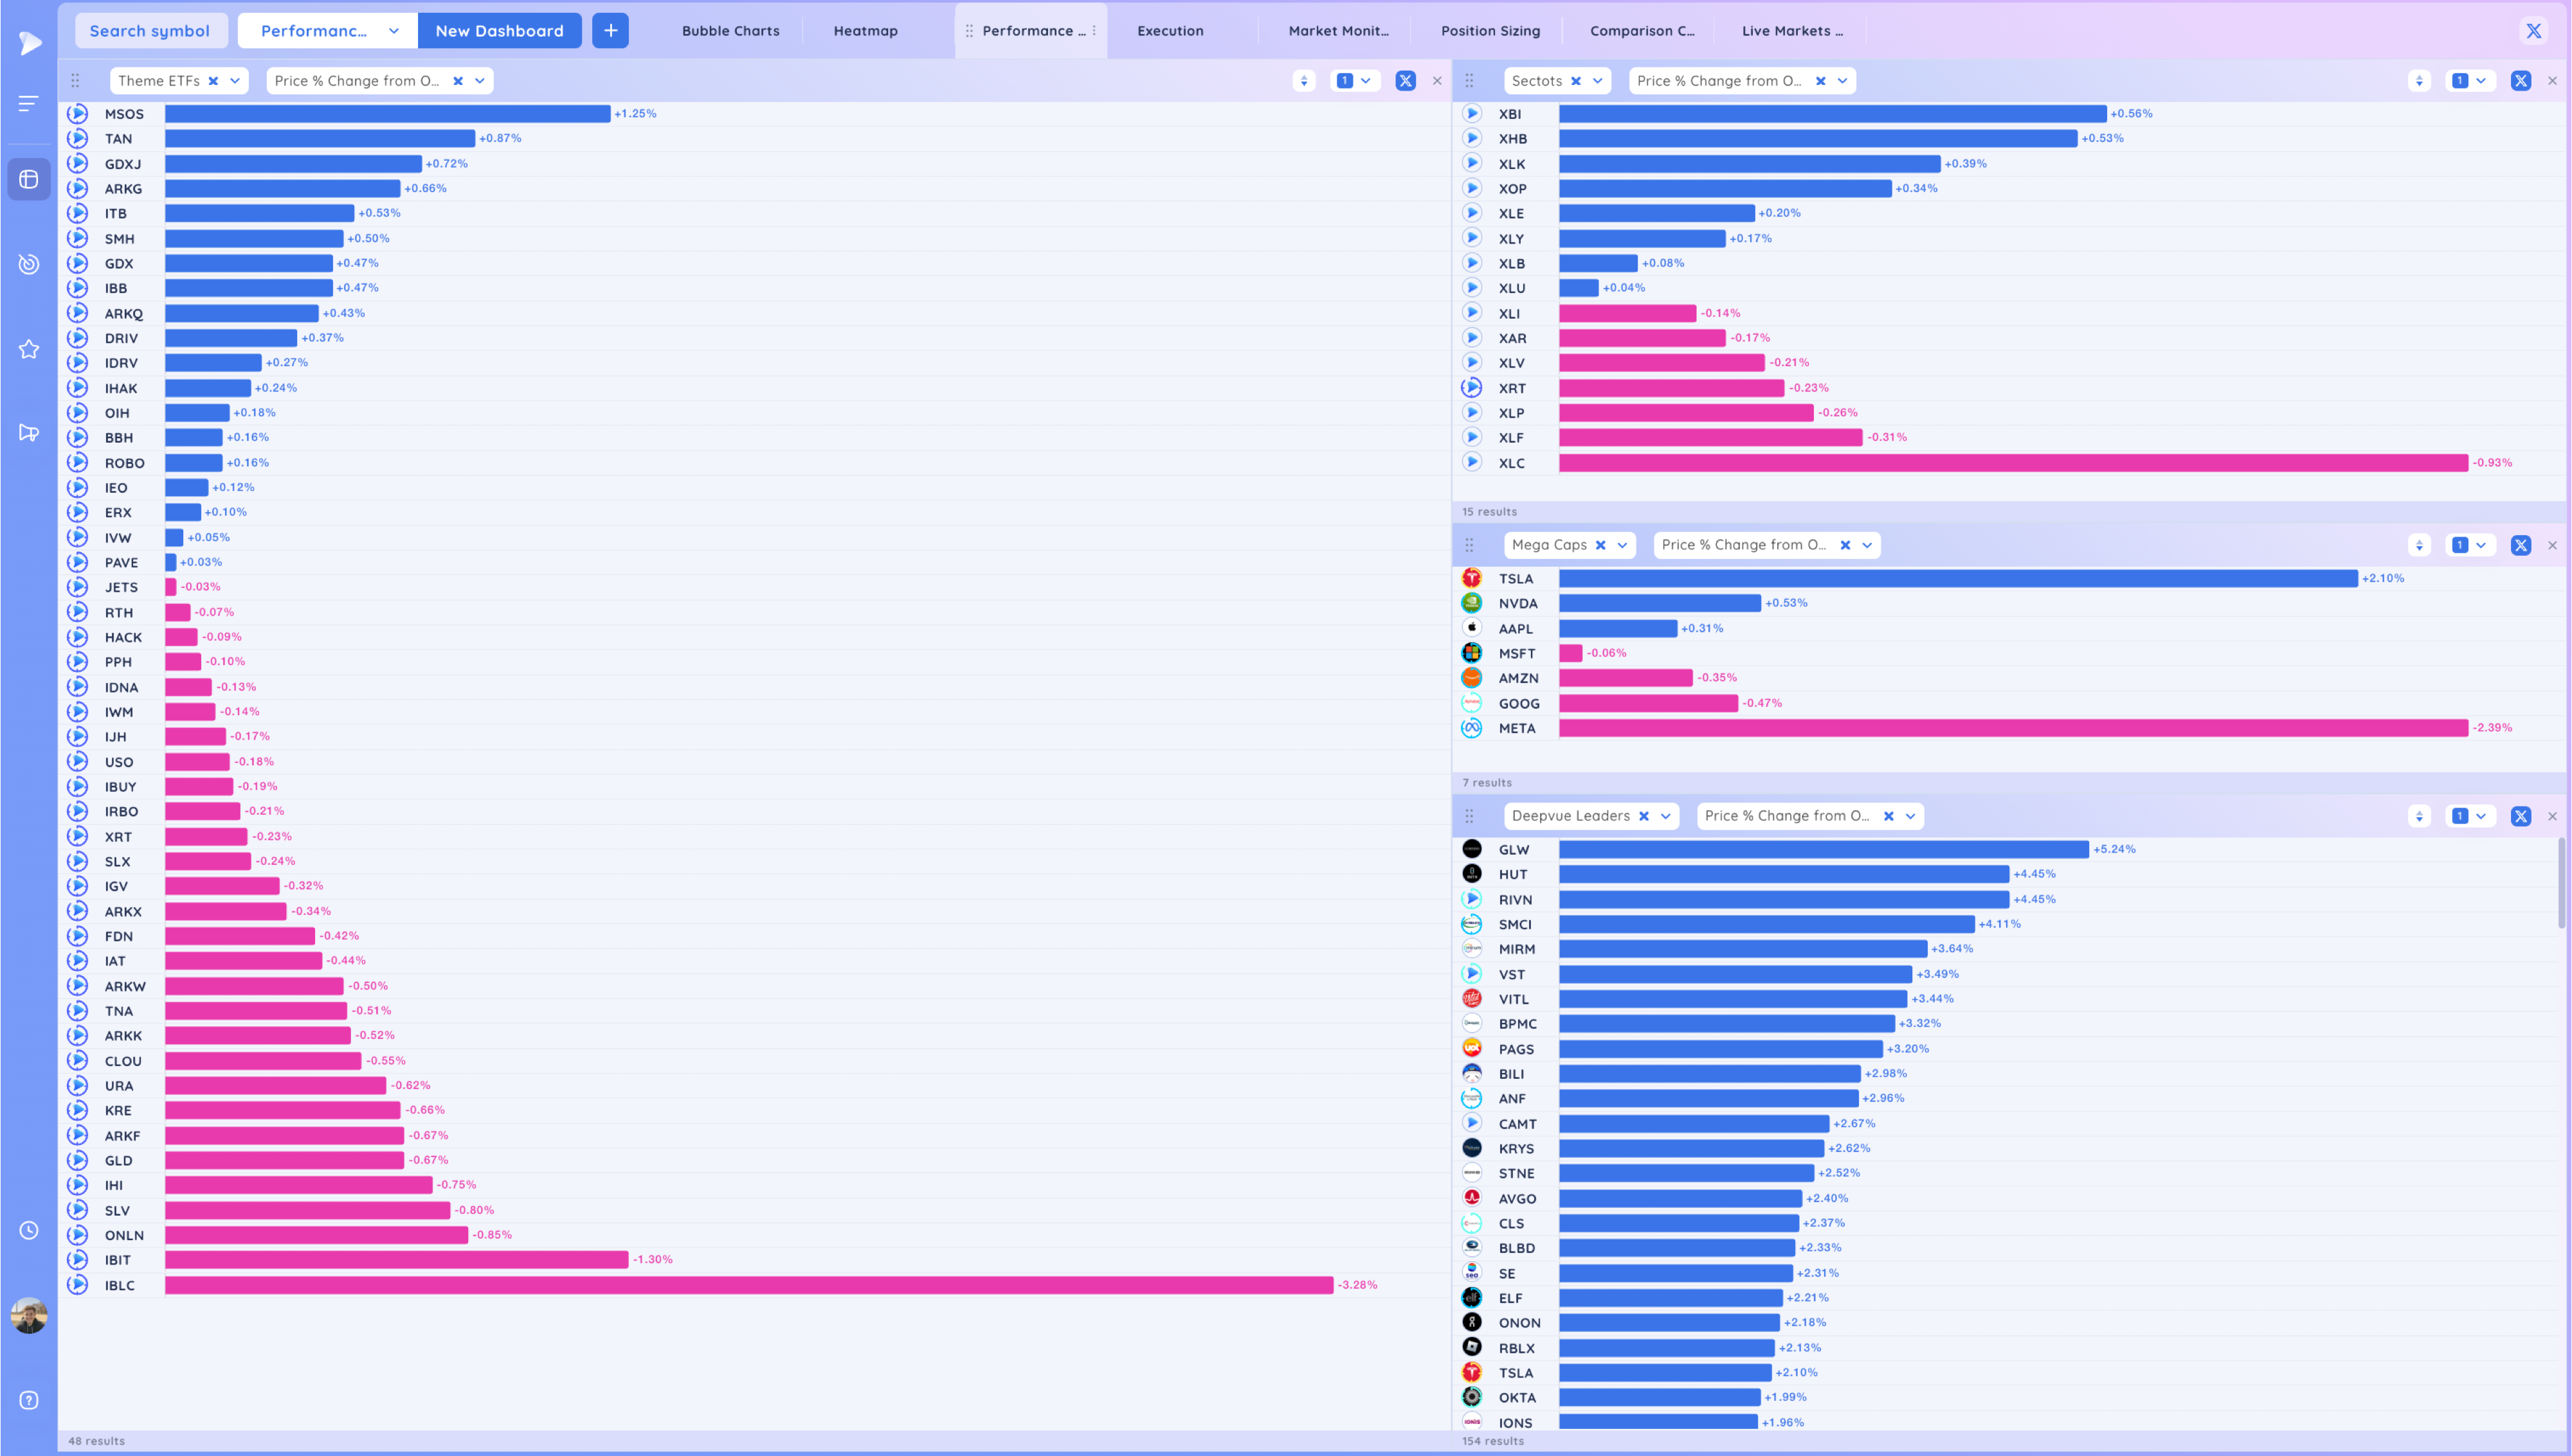Click the play icon next to MSOS
The width and height of the screenshot is (2572, 1456).
tap(78, 114)
